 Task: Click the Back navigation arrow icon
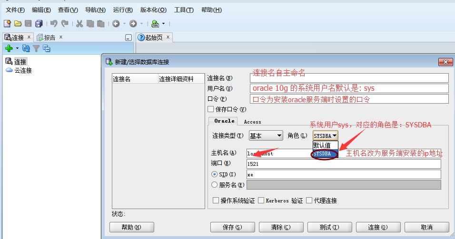pos(116,23)
